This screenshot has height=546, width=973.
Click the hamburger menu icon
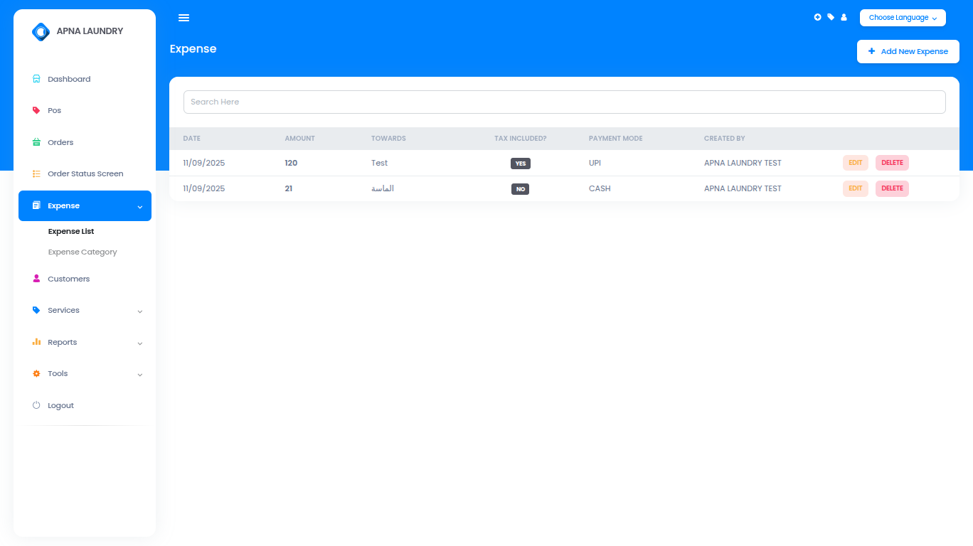(x=184, y=18)
